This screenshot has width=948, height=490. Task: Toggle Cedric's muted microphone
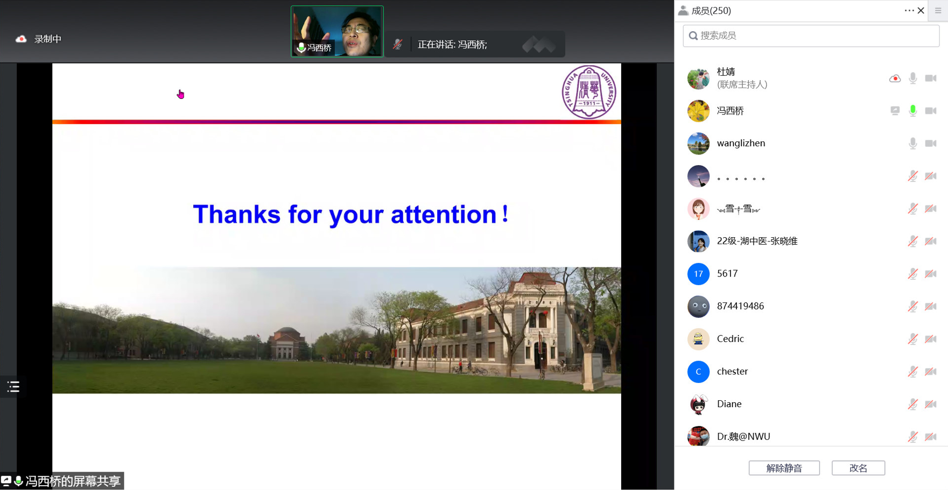[x=912, y=339]
